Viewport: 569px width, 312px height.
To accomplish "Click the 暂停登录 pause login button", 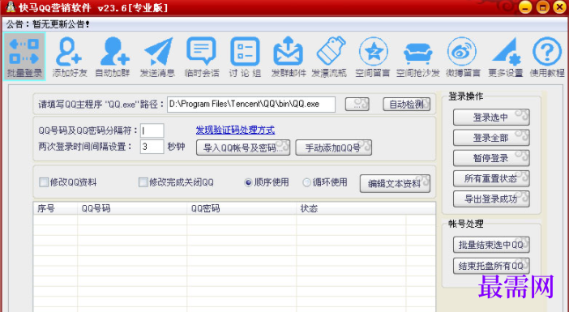I will point(491,158).
